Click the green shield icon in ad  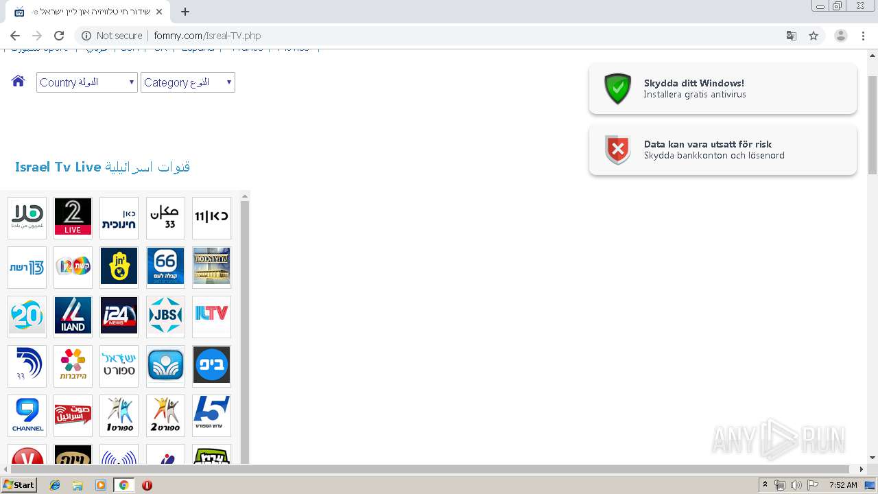tap(617, 89)
